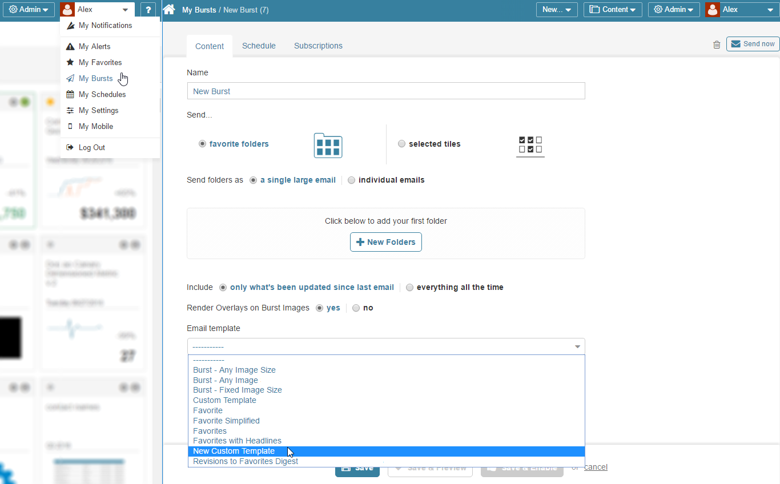Delete this burst with the trash icon

(717, 45)
